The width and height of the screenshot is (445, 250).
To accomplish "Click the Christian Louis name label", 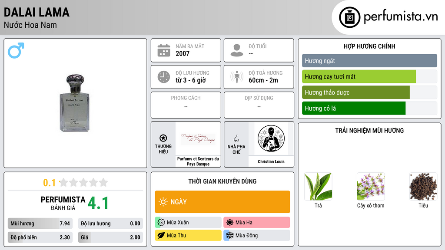I will [271, 161].
